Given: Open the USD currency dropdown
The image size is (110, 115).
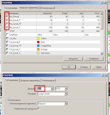Looking at the screenshot, I should [x=66, y=89].
